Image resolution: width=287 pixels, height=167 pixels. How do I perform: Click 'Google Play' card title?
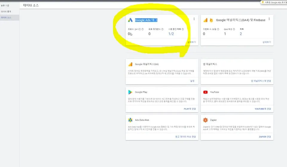click(x=141, y=92)
